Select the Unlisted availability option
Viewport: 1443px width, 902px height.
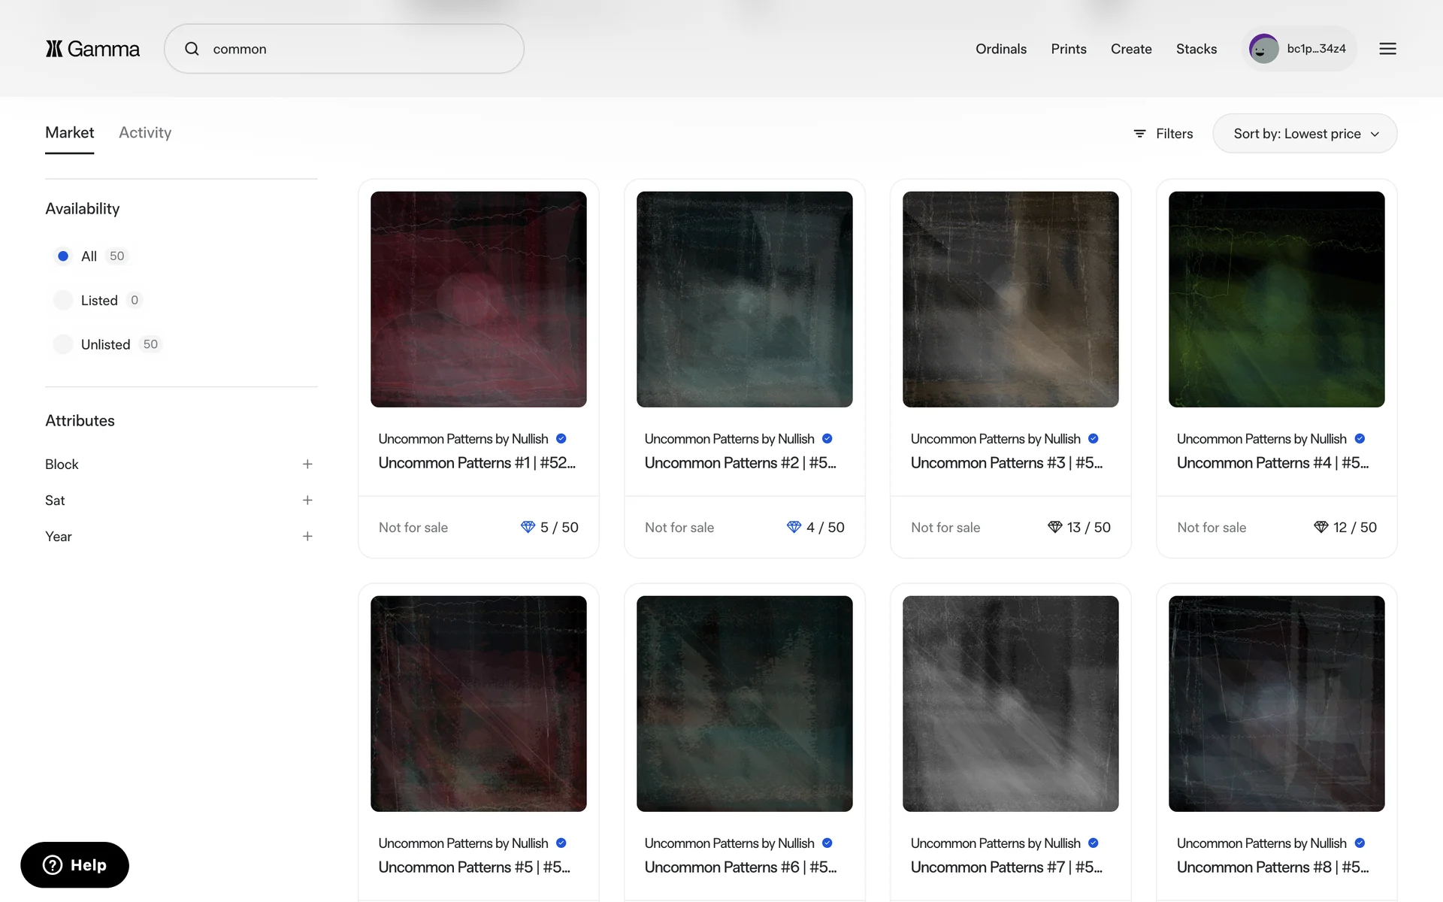tap(64, 344)
